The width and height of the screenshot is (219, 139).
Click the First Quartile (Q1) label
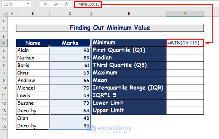(x=129, y=50)
